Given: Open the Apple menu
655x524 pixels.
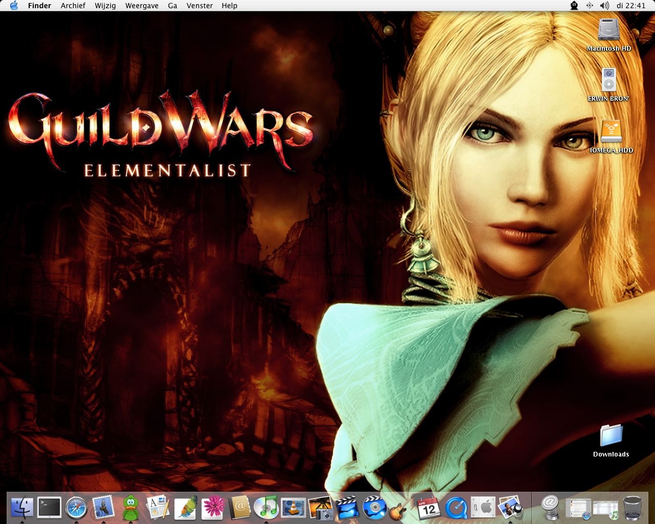Looking at the screenshot, I should tap(14, 6).
